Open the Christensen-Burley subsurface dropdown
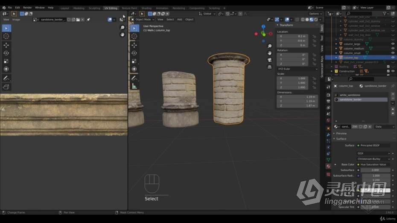The width and height of the screenshot is (397, 223). [374, 159]
